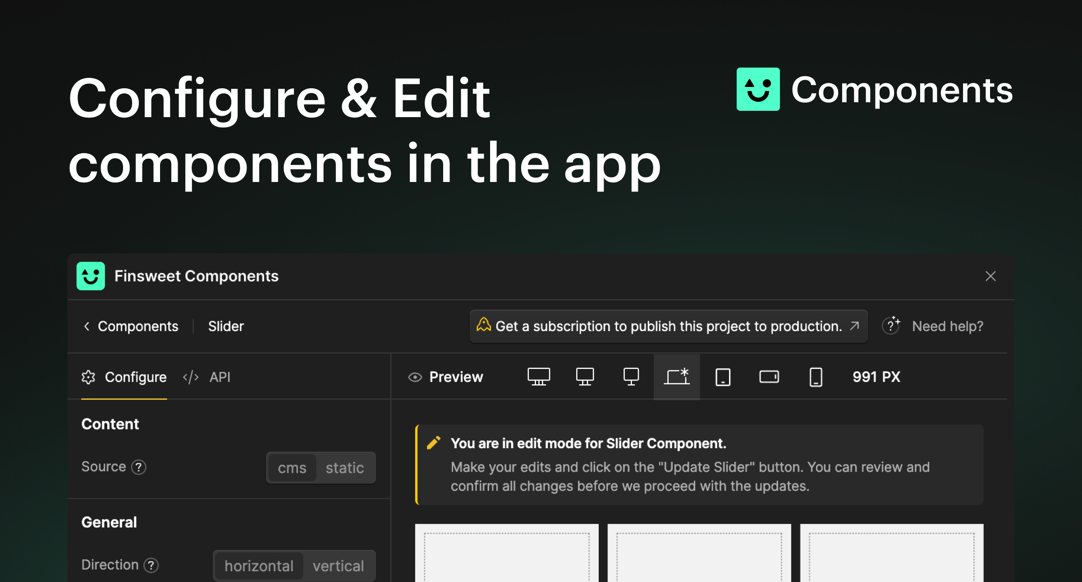This screenshot has height=582, width=1082.
Task: Click the green Components logo in header
Action: (x=758, y=89)
